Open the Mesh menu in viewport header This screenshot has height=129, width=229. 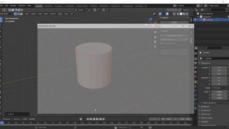(x=46, y=14)
